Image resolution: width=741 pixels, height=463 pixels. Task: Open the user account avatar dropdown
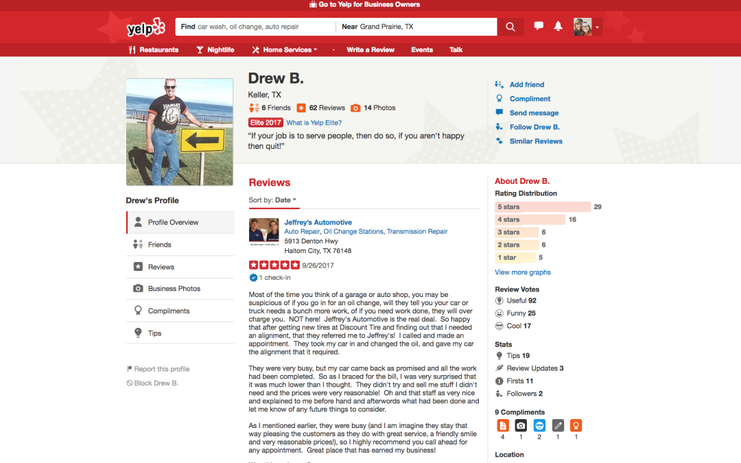tap(587, 27)
